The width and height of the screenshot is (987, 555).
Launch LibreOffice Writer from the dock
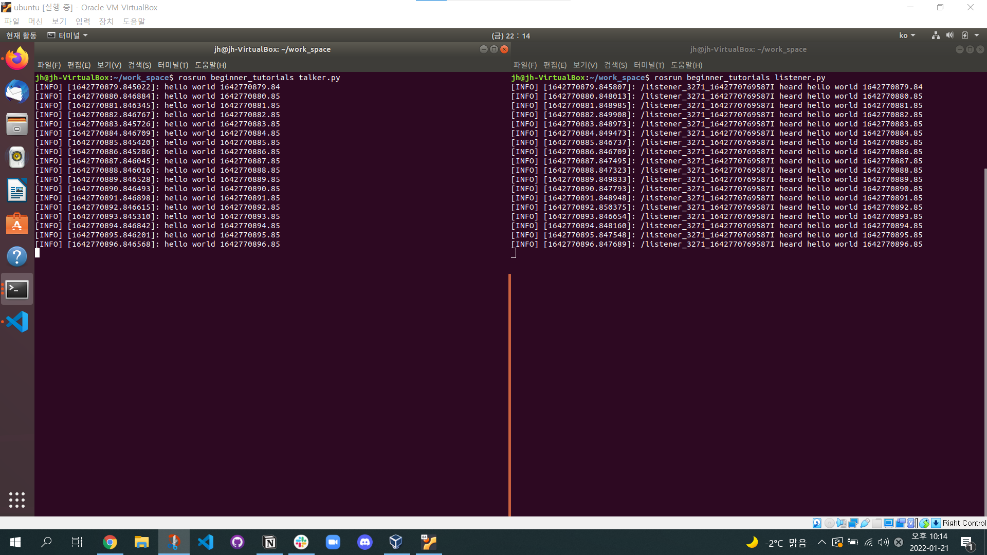click(x=17, y=190)
